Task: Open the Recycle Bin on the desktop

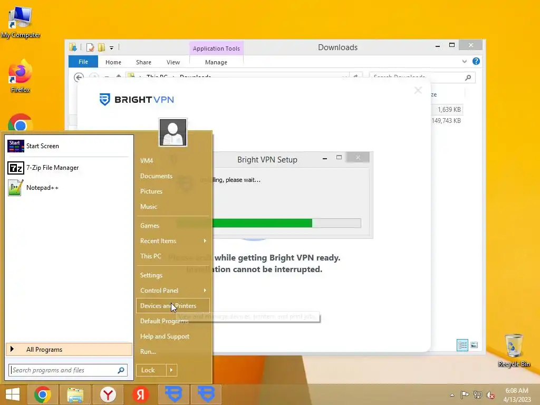Action: (514, 351)
